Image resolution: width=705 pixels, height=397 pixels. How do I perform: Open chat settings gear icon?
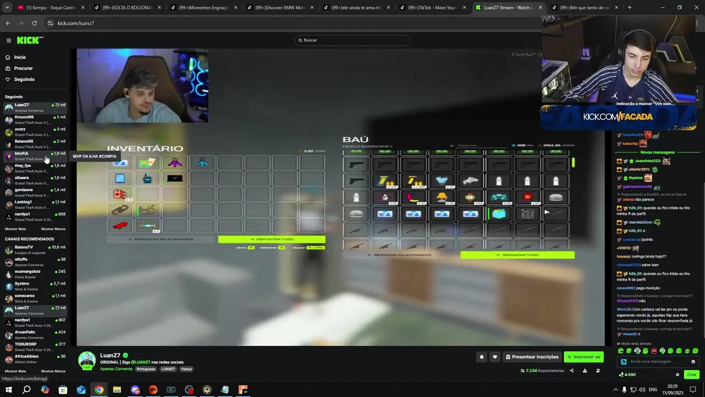coord(677,374)
